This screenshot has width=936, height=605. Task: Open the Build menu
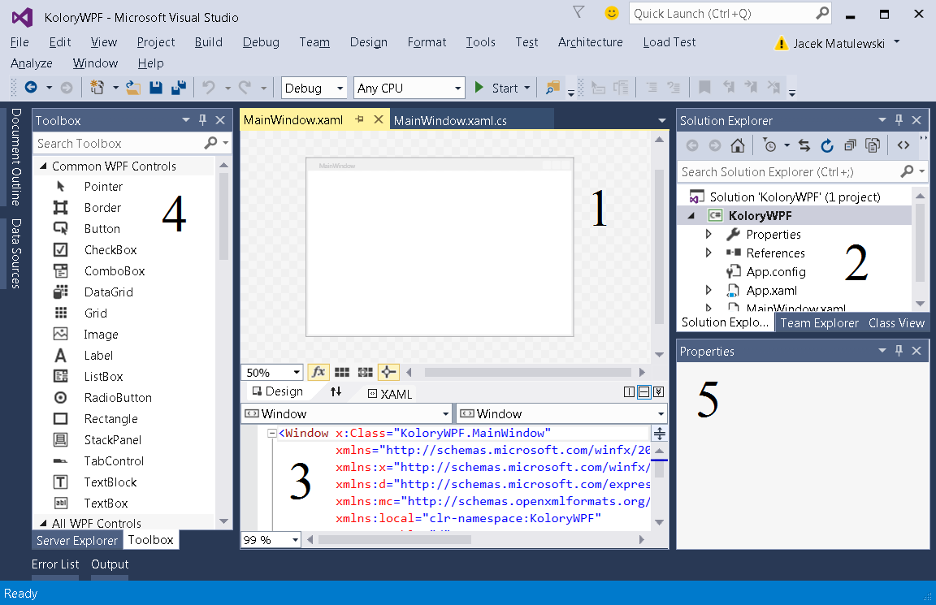[x=208, y=42]
